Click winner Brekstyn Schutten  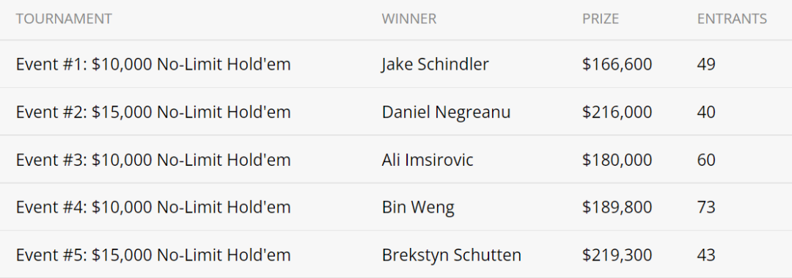tap(451, 255)
